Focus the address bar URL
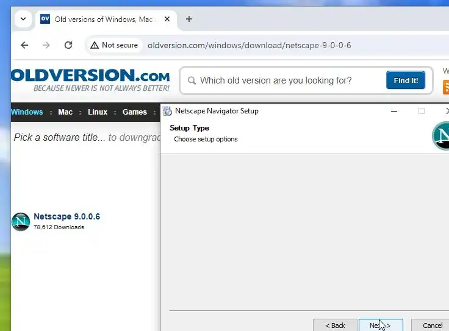This screenshot has height=331, width=449. pos(249,45)
